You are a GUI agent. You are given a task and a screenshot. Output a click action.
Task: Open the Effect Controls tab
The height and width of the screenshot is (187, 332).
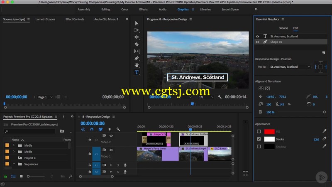tap(75, 19)
